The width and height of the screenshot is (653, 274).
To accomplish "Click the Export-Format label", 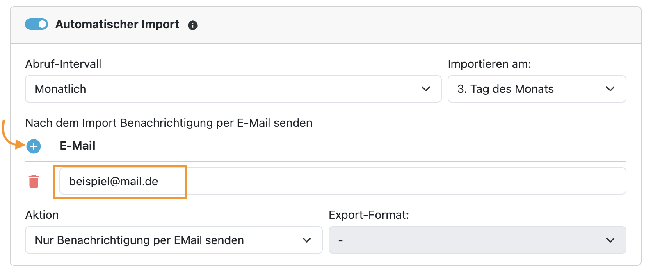I will pyautogui.click(x=369, y=215).
